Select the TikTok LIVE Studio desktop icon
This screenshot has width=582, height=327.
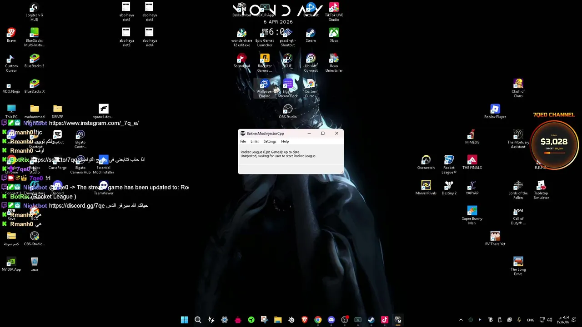(x=334, y=12)
